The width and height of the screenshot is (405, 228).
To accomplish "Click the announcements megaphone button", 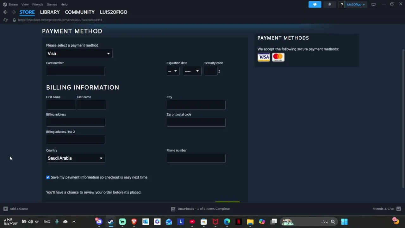I will click(315, 4).
